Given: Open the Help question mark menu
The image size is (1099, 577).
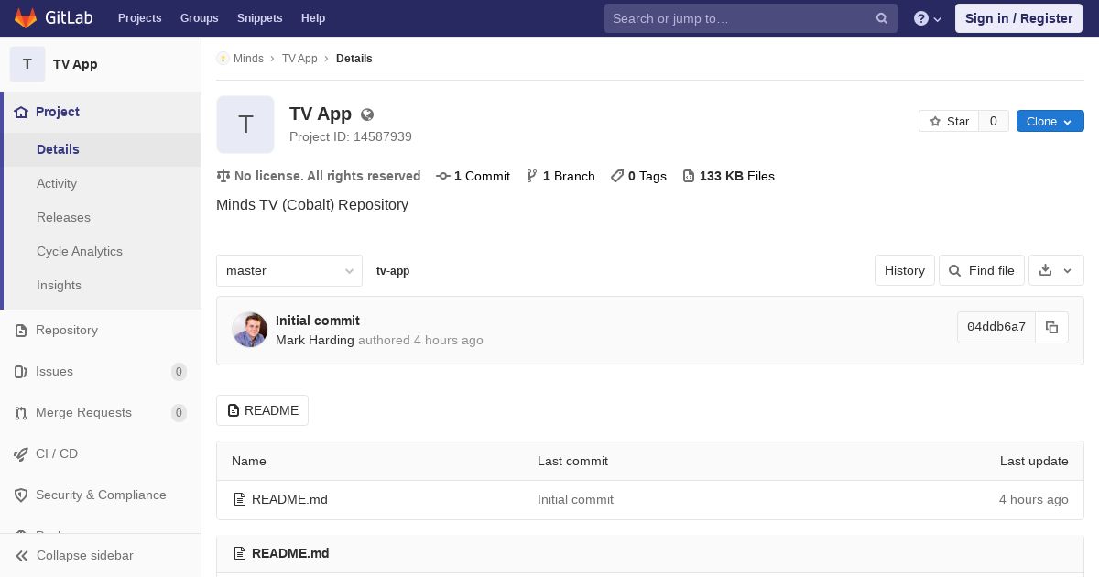Looking at the screenshot, I should 928,18.
